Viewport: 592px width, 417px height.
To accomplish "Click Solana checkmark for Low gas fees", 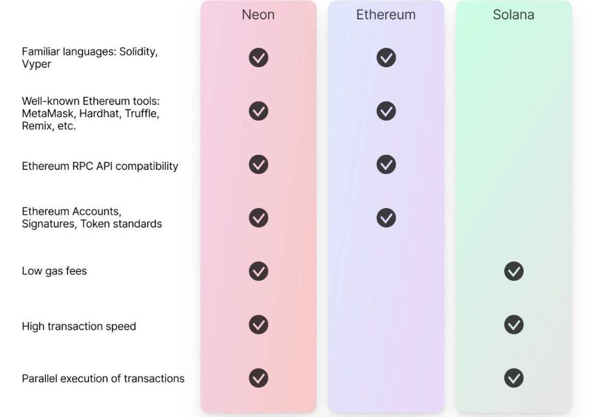I will pyautogui.click(x=513, y=271).
